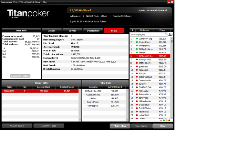Click the green status dot next to GustavoFr1ng
Screen dimensions: 226x143
coord(137,39)
